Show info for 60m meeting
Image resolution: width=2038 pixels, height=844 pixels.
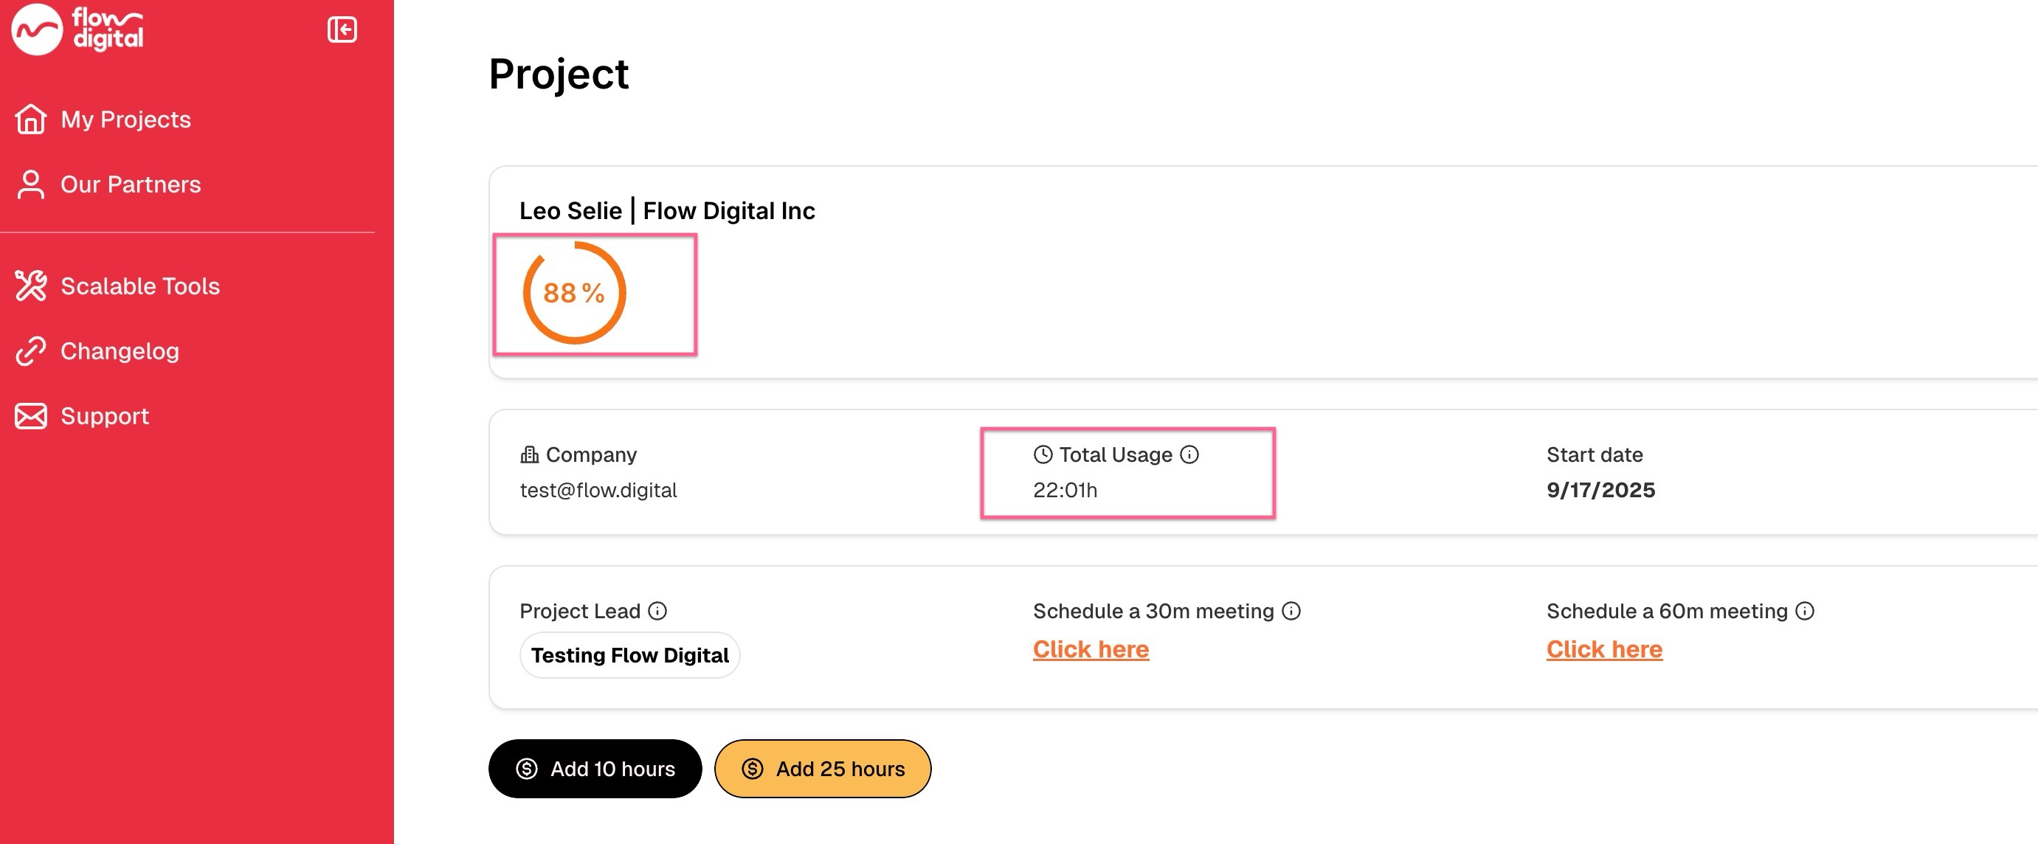point(1805,612)
